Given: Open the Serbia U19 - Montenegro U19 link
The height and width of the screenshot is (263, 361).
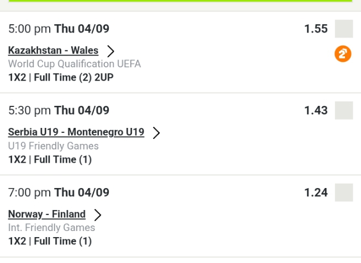Looking at the screenshot, I should coord(76,132).
